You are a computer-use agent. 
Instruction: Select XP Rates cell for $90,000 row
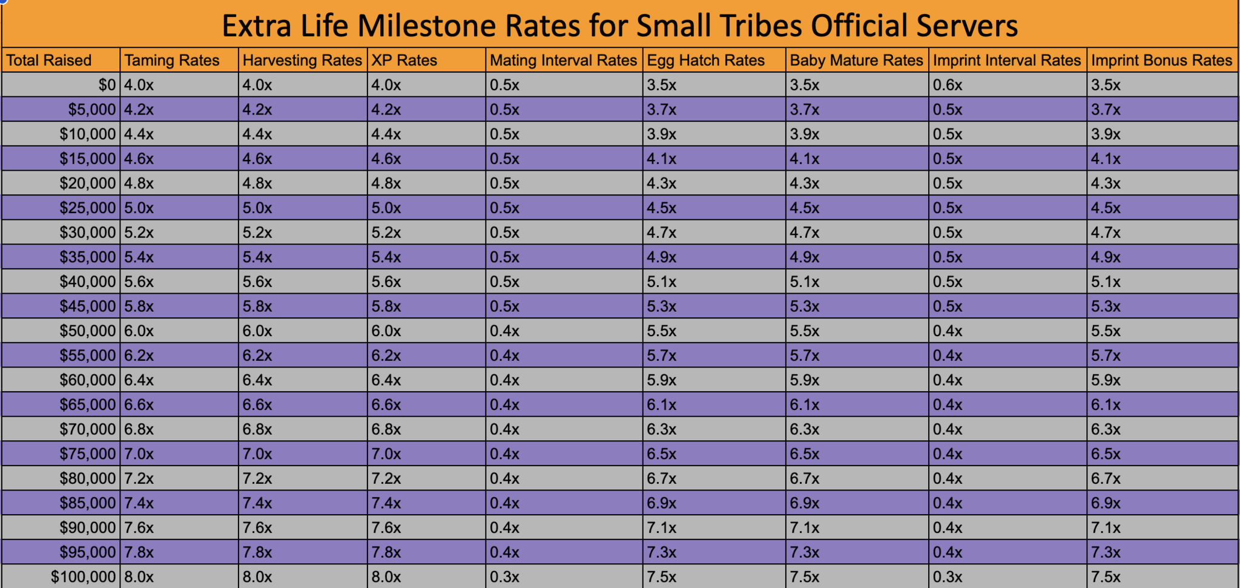tap(386, 528)
